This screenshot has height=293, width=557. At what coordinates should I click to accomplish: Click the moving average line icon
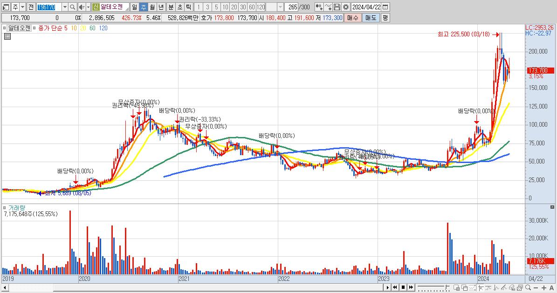pos(488,287)
